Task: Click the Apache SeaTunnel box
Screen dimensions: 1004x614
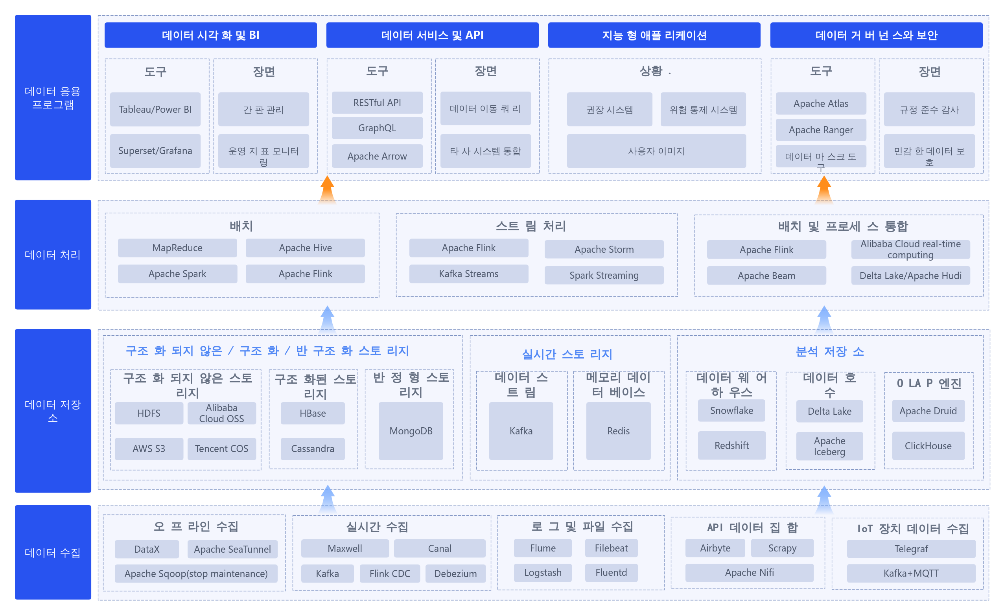Action: [x=232, y=549]
